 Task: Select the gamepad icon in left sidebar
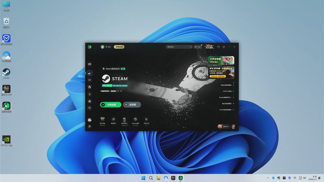click(x=90, y=64)
